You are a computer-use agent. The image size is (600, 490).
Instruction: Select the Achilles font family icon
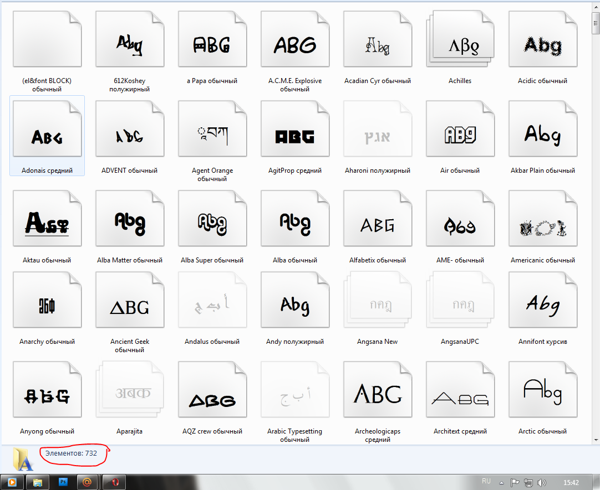click(460, 39)
